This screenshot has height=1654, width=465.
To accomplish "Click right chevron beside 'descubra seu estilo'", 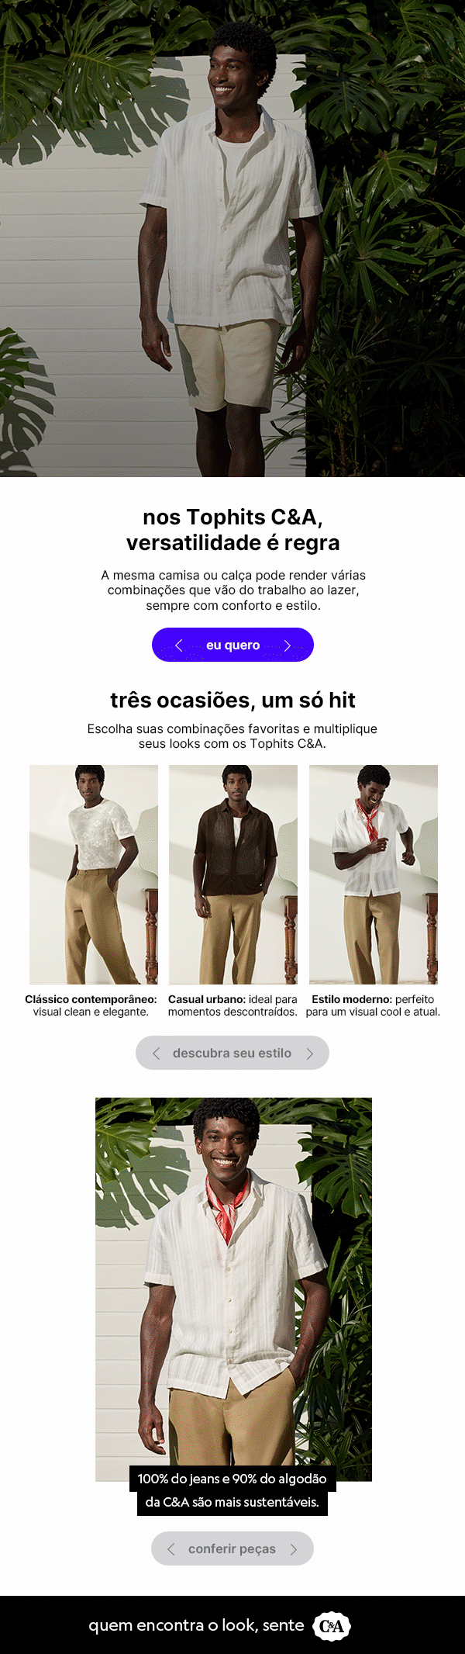I will click(309, 1053).
